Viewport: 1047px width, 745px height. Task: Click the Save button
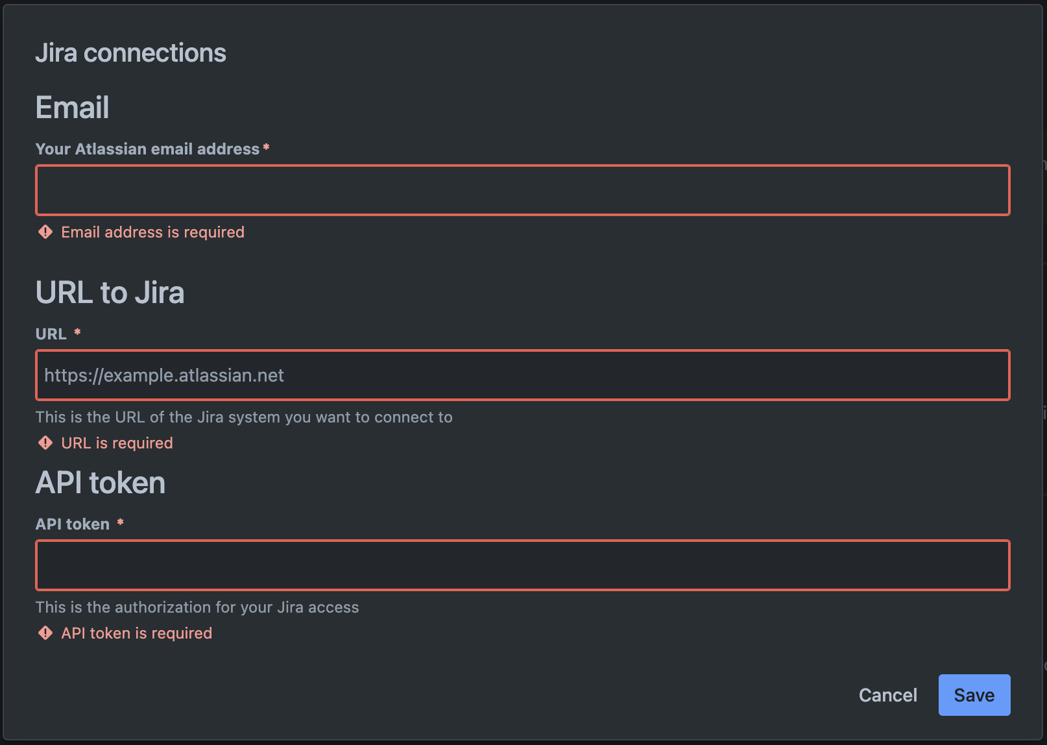point(974,694)
